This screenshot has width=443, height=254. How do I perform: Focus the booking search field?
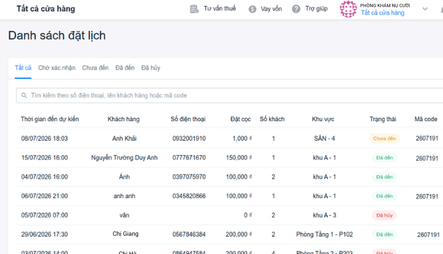click(229, 96)
